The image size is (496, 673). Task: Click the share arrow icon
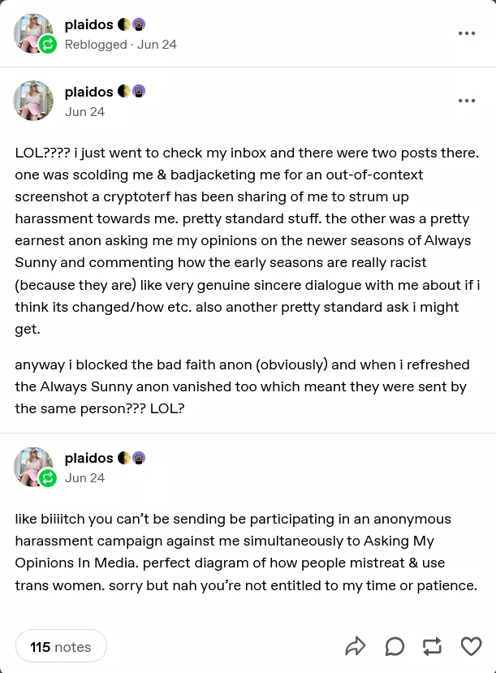[356, 646]
